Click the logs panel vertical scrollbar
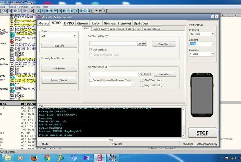This screenshot has width=241, height=162. (183, 122)
